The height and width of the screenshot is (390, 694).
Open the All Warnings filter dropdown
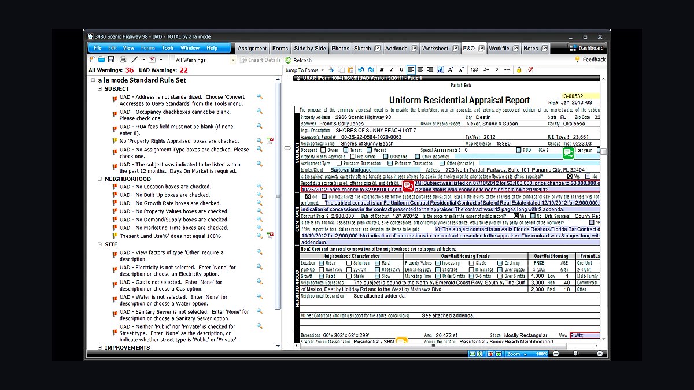(233, 60)
